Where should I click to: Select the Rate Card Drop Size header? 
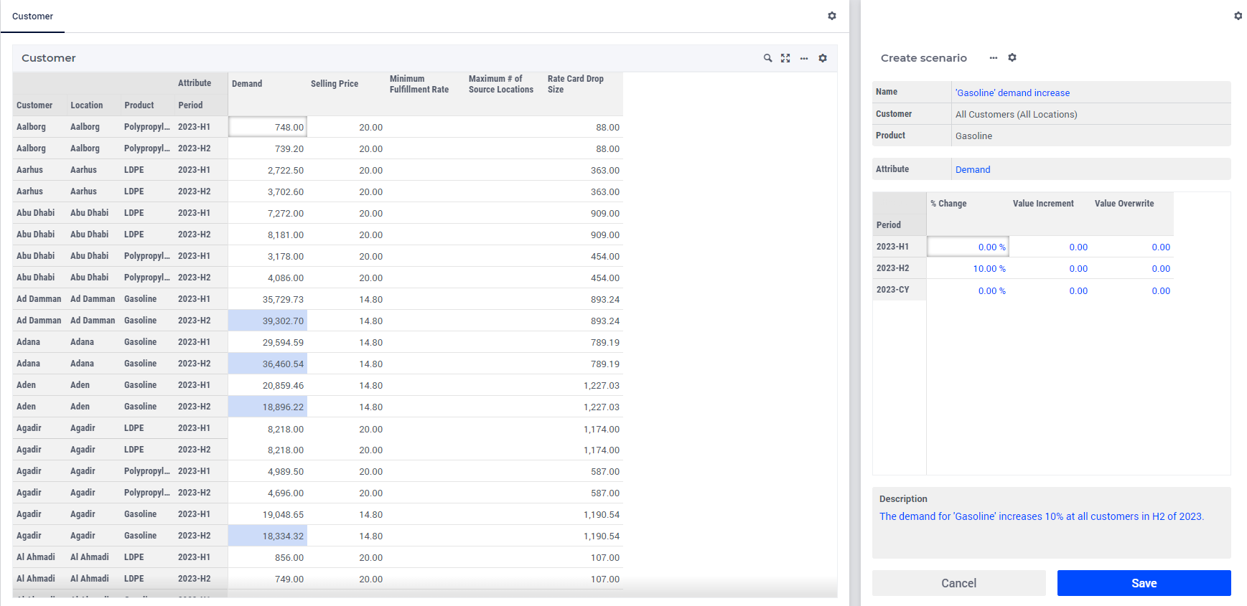tap(583, 84)
